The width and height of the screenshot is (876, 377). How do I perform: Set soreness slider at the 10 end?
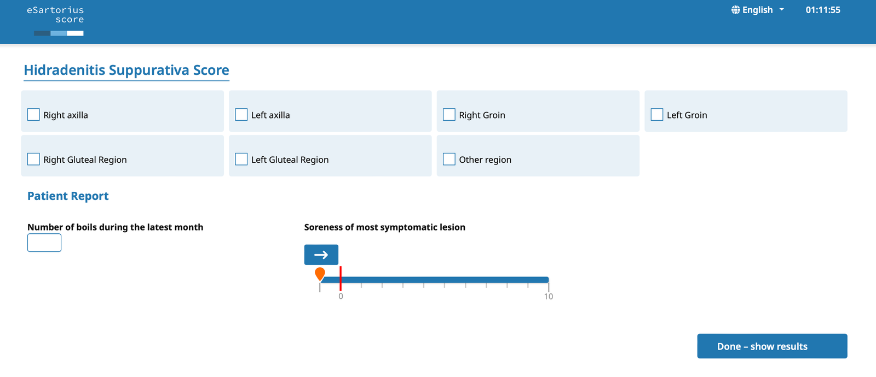(548, 280)
